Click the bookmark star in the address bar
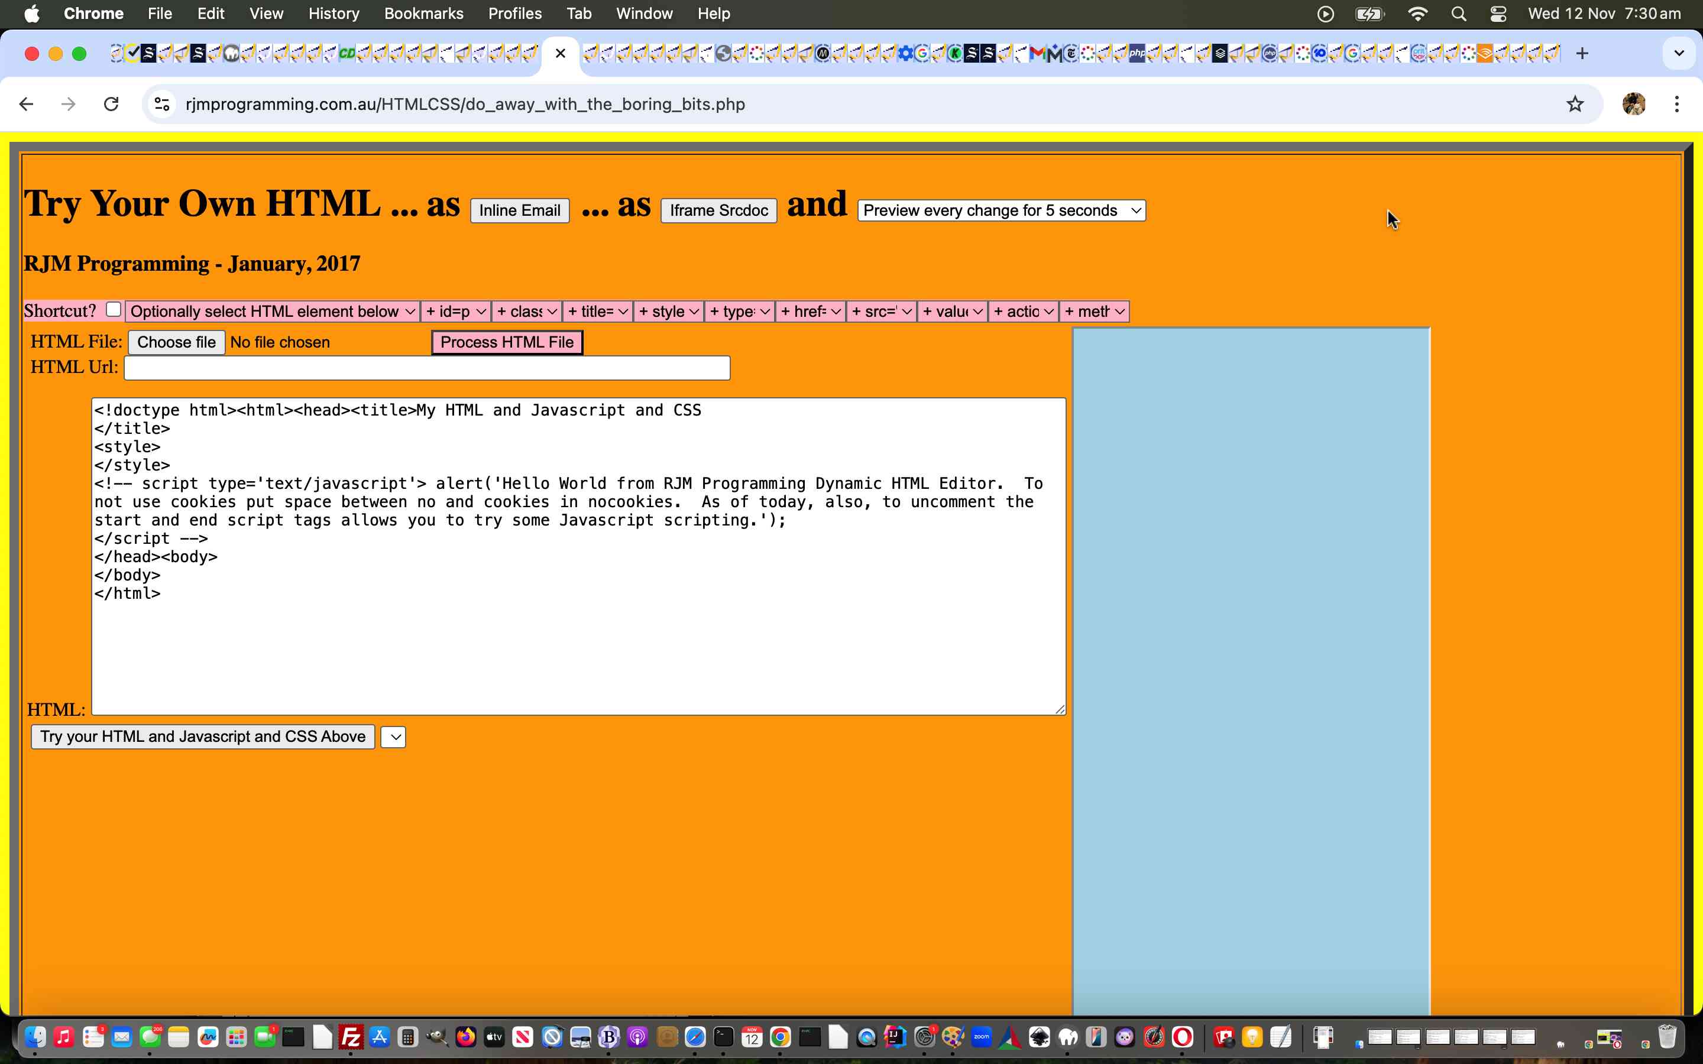Viewport: 1703px width, 1064px height. 1574,103
